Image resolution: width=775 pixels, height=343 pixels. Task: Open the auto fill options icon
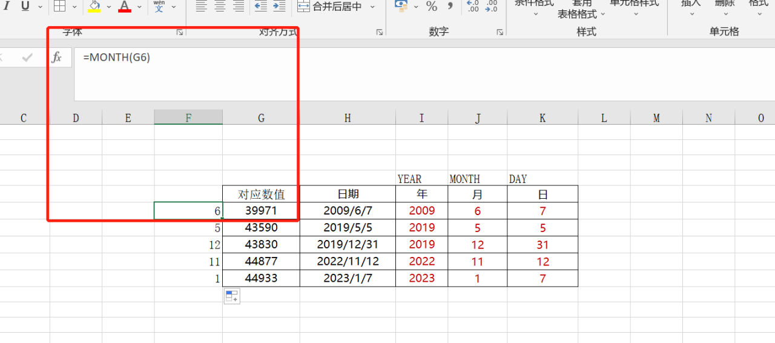pyautogui.click(x=232, y=296)
